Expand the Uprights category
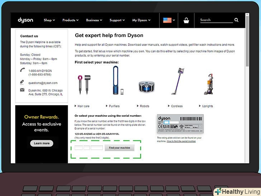261x196 pixels. (x=206, y=106)
